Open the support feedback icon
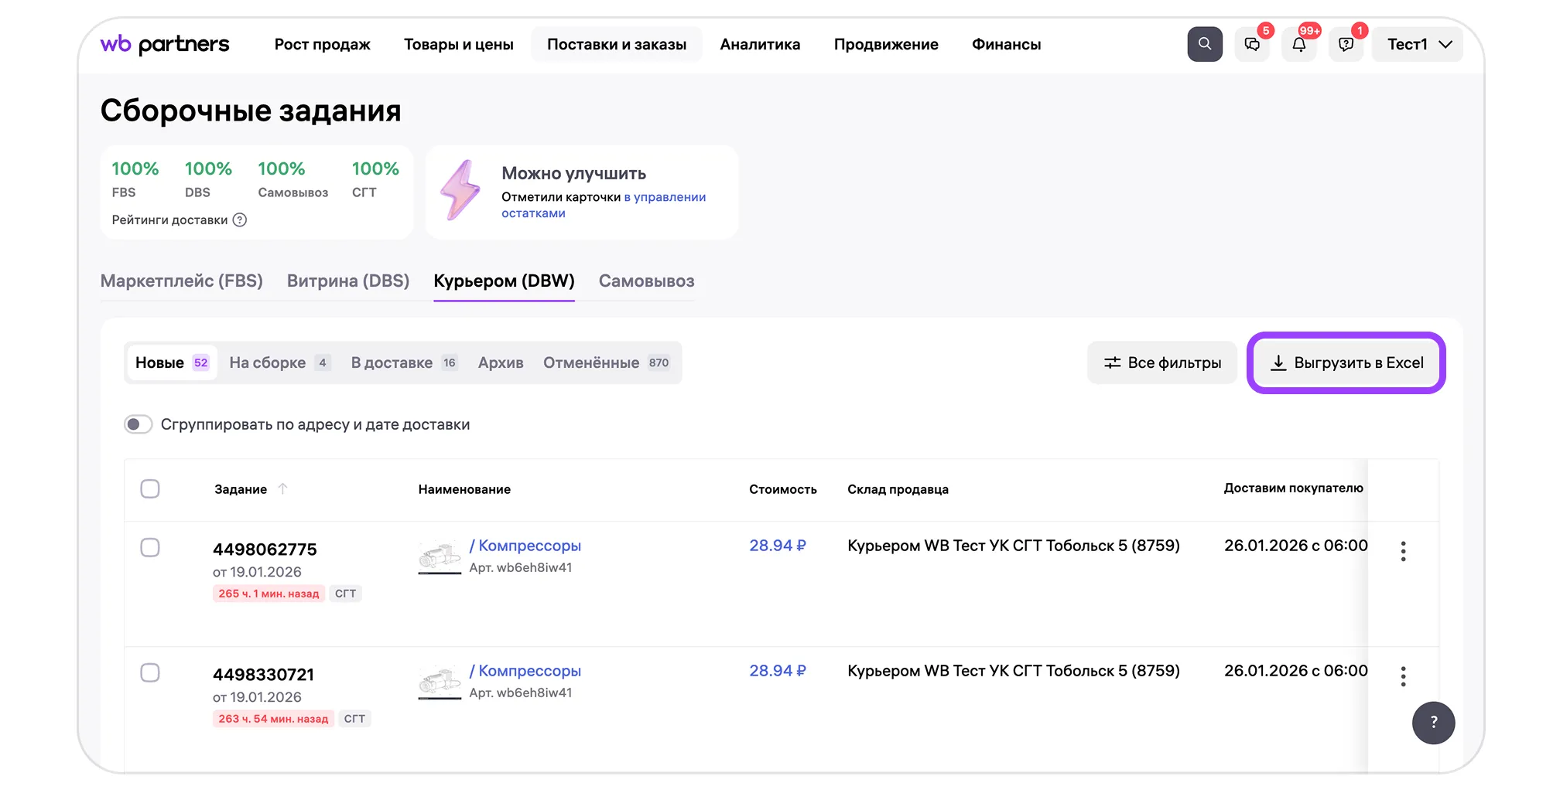The image size is (1560, 793). pyautogui.click(x=1346, y=45)
